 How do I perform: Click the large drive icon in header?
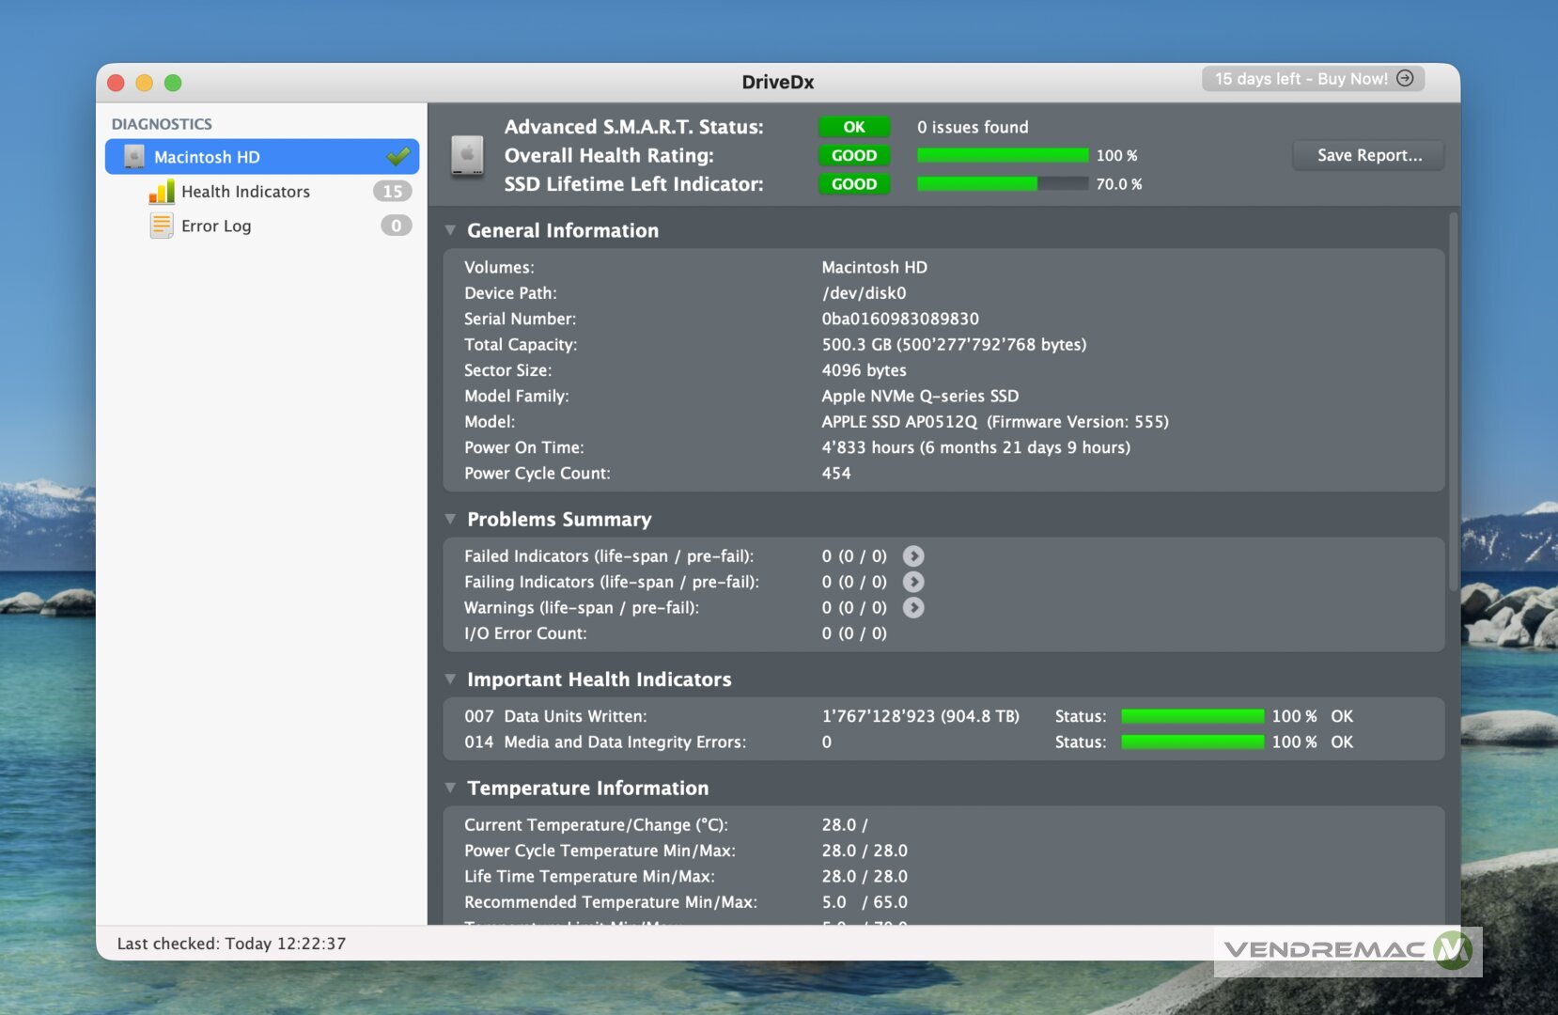(467, 155)
